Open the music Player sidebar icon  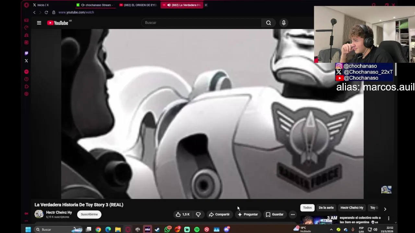[27, 72]
